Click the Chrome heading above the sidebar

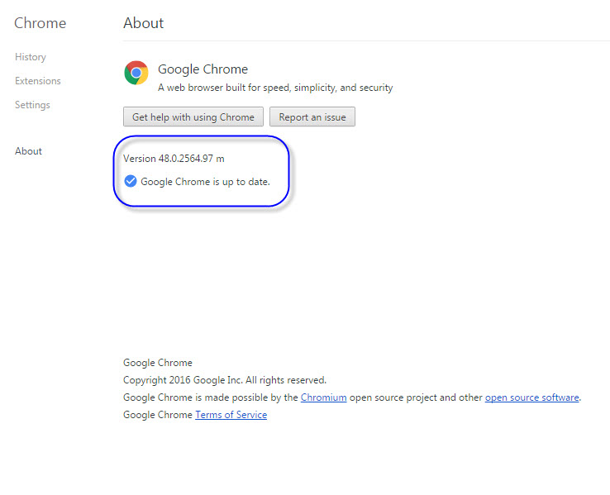pyautogui.click(x=40, y=23)
